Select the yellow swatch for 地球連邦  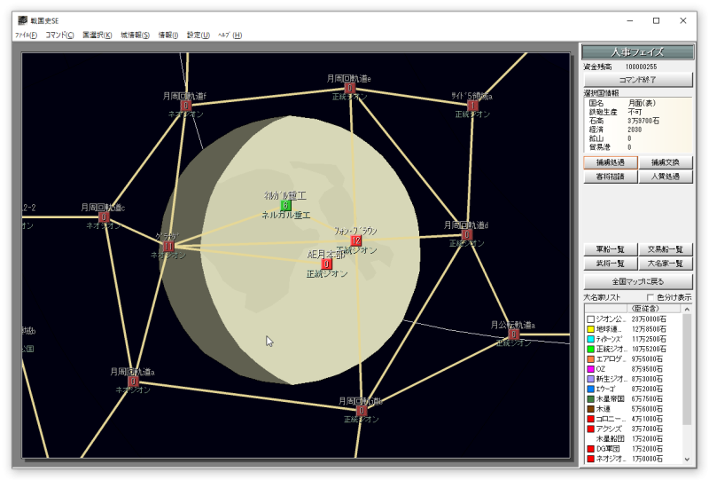[x=590, y=329]
